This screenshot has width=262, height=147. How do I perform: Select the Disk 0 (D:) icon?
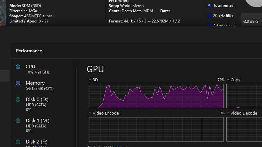pos(18,99)
